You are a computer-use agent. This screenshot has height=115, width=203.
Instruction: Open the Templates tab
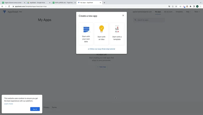click(179, 12)
